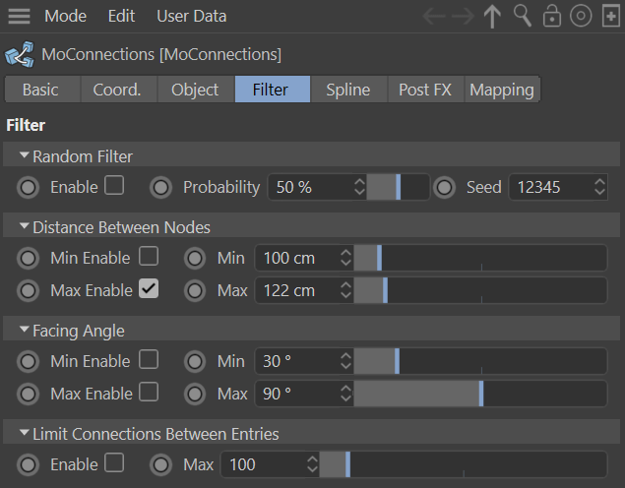
Task: Collapse the Random Filter section
Action: point(25,155)
